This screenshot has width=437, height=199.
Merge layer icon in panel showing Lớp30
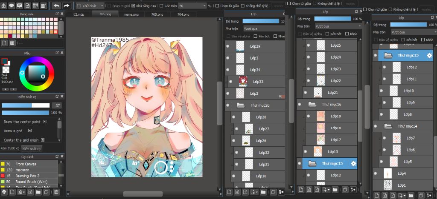(x=281, y=192)
